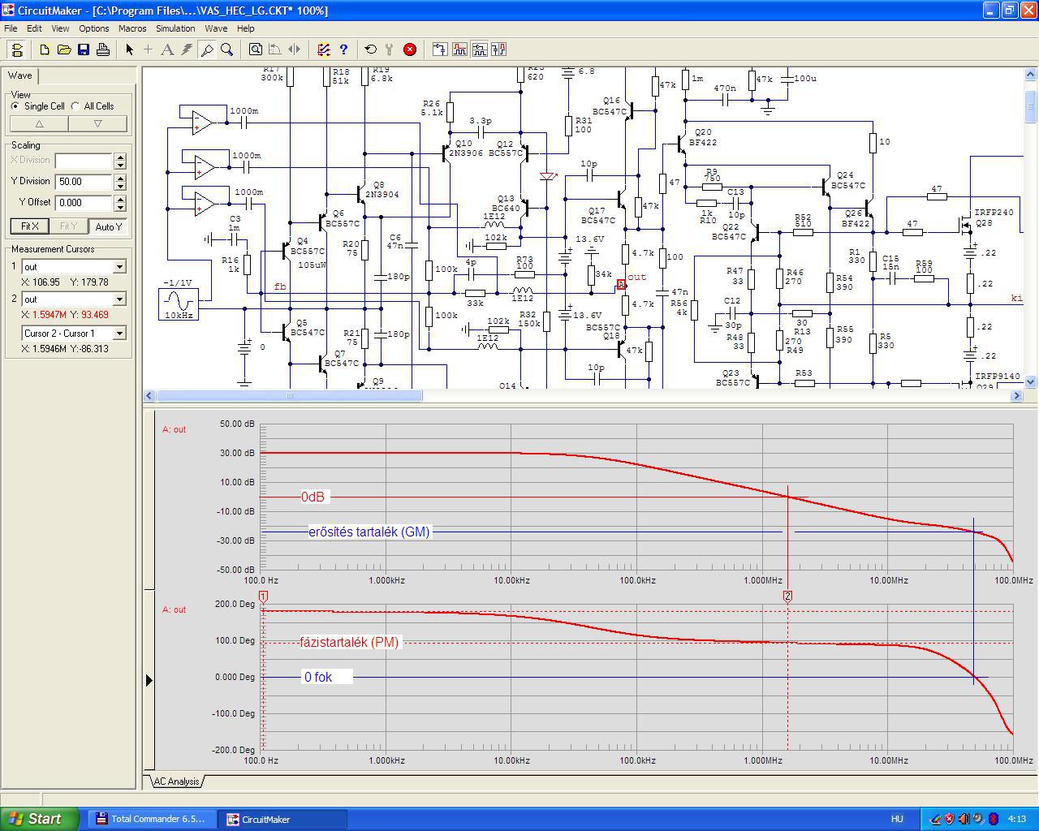Open the Simulation menu
This screenshot has width=1039, height=831.
click(x=175, y=28)
